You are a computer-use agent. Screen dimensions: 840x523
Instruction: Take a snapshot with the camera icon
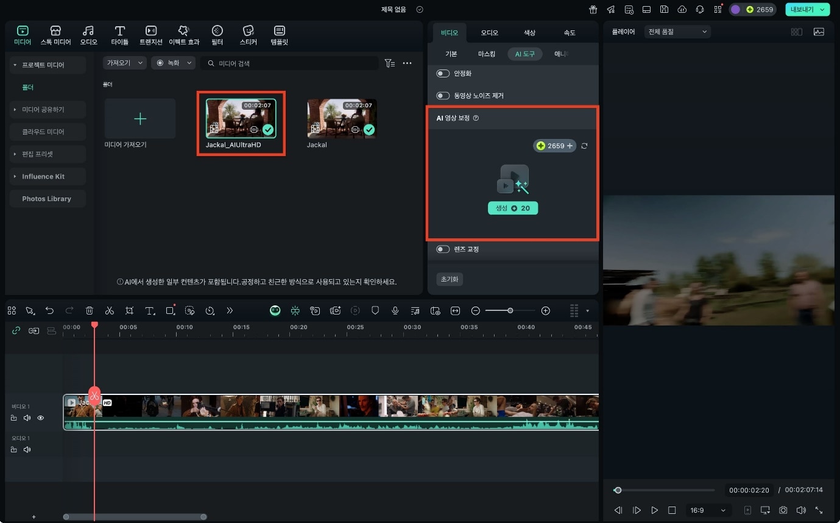pos(783,510)
